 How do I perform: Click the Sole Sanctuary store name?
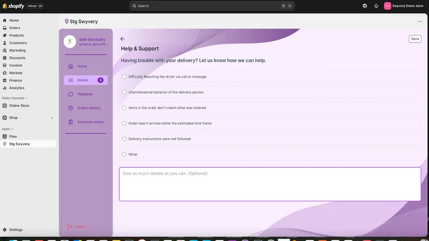click(92, 39)
